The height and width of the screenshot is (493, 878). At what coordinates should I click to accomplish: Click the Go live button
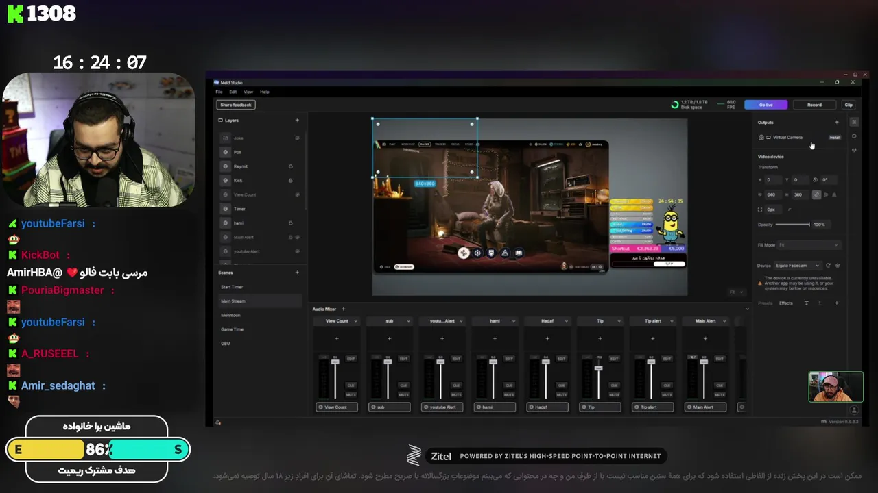click(x=766, y=105)
